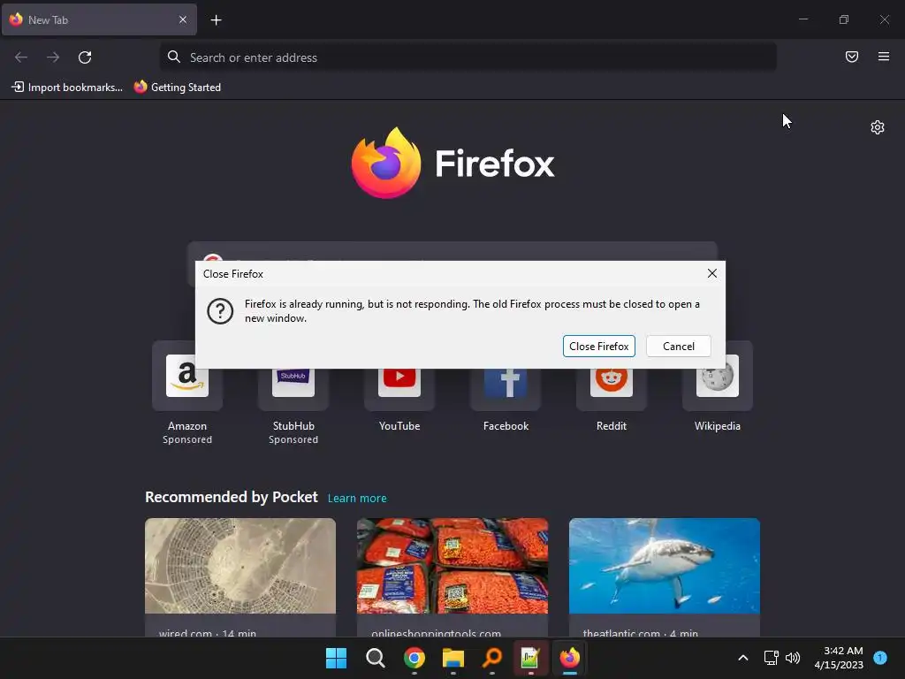Click the Search or enter address bar
The height and width of the screenshot is (679, 905).
[468, 57]
